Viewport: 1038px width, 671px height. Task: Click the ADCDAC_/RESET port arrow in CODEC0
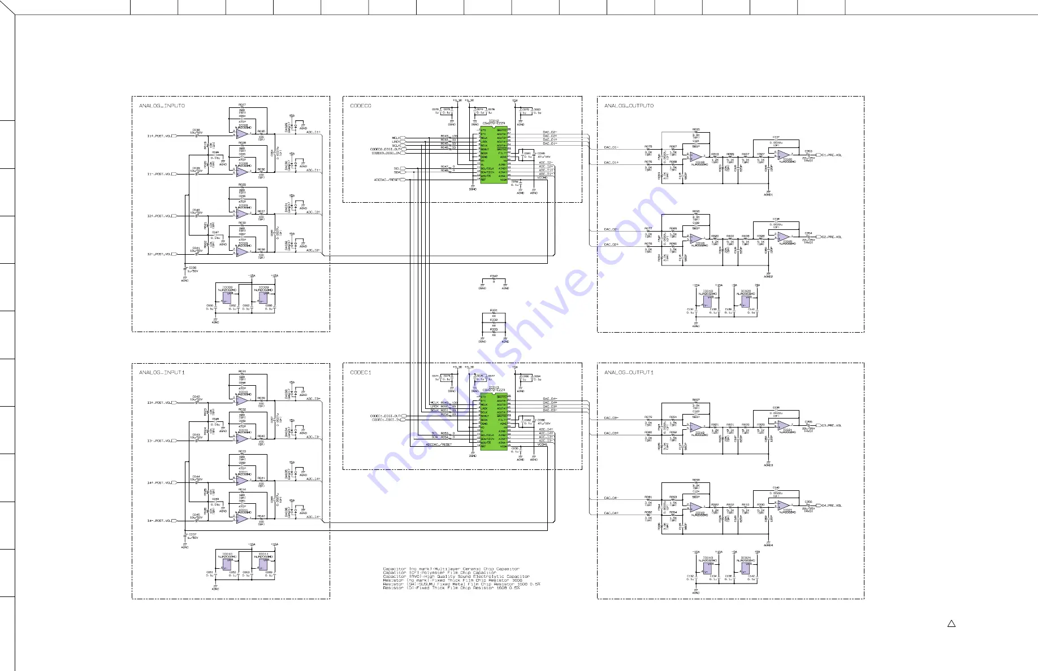tap(403, 180)
